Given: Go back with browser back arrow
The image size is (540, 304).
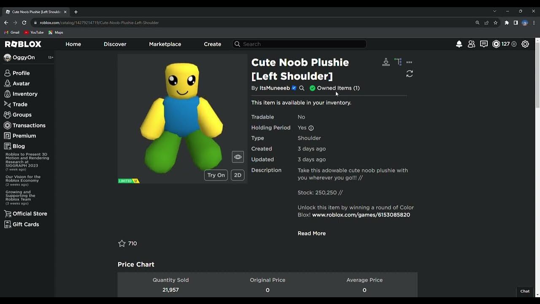Looking at the screenshot, I should tap(6, 22).
